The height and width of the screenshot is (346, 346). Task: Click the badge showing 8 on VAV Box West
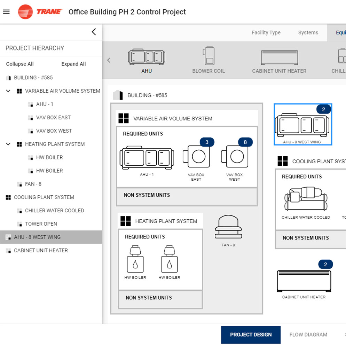pyautogui.click(x=245, y=142)
